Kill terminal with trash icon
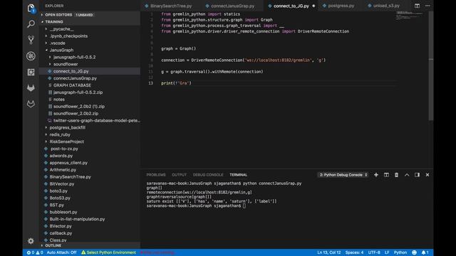This screenshot has width=456, height=256. pos(396,175)
